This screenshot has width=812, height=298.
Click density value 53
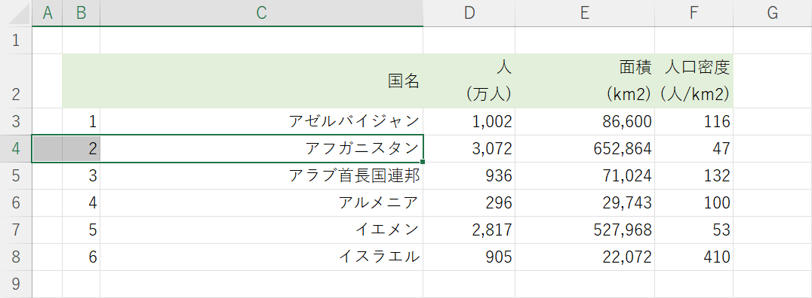pos(694,230)
